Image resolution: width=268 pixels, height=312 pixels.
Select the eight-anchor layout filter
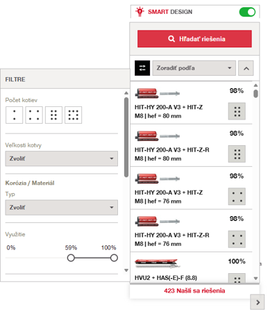point(73,115)
